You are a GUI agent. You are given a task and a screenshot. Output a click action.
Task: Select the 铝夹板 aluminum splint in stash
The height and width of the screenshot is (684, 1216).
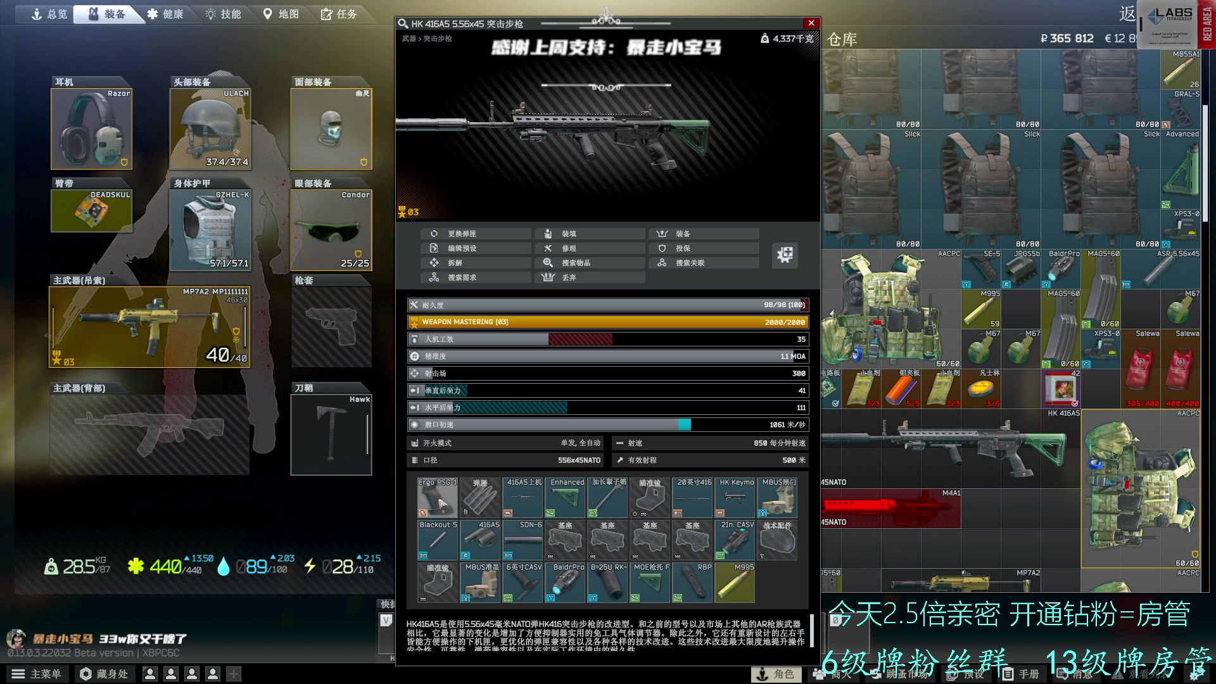[x=901, y=388]
